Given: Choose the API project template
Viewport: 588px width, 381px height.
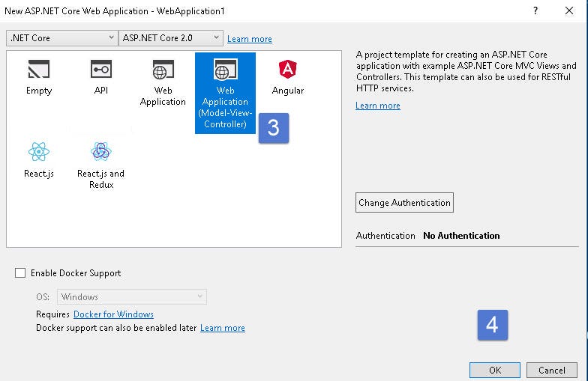Looking at the screenshot, I should (x=100, y=77).
